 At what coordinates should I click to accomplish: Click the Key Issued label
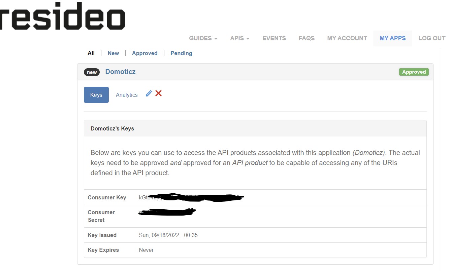click(x=102, y=235)
